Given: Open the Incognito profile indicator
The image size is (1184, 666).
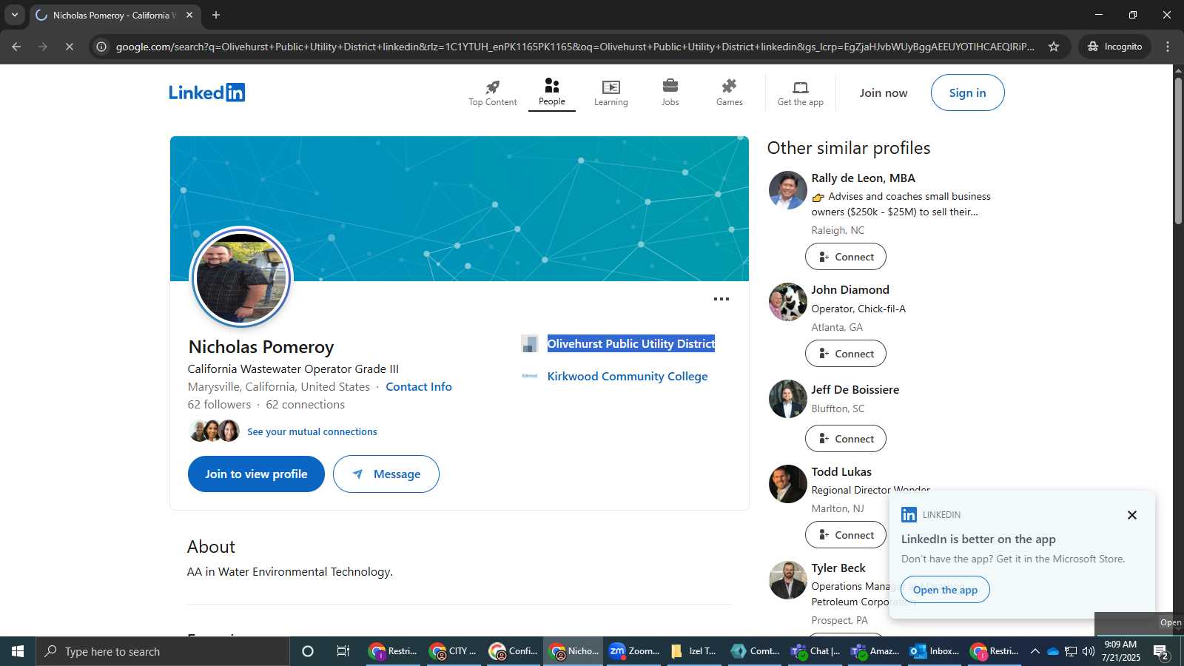Looking at the screenshot, I should (x=1115, y=47).
